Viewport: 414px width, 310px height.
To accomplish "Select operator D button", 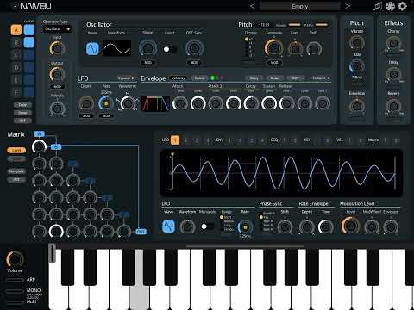I will point(16,68).
